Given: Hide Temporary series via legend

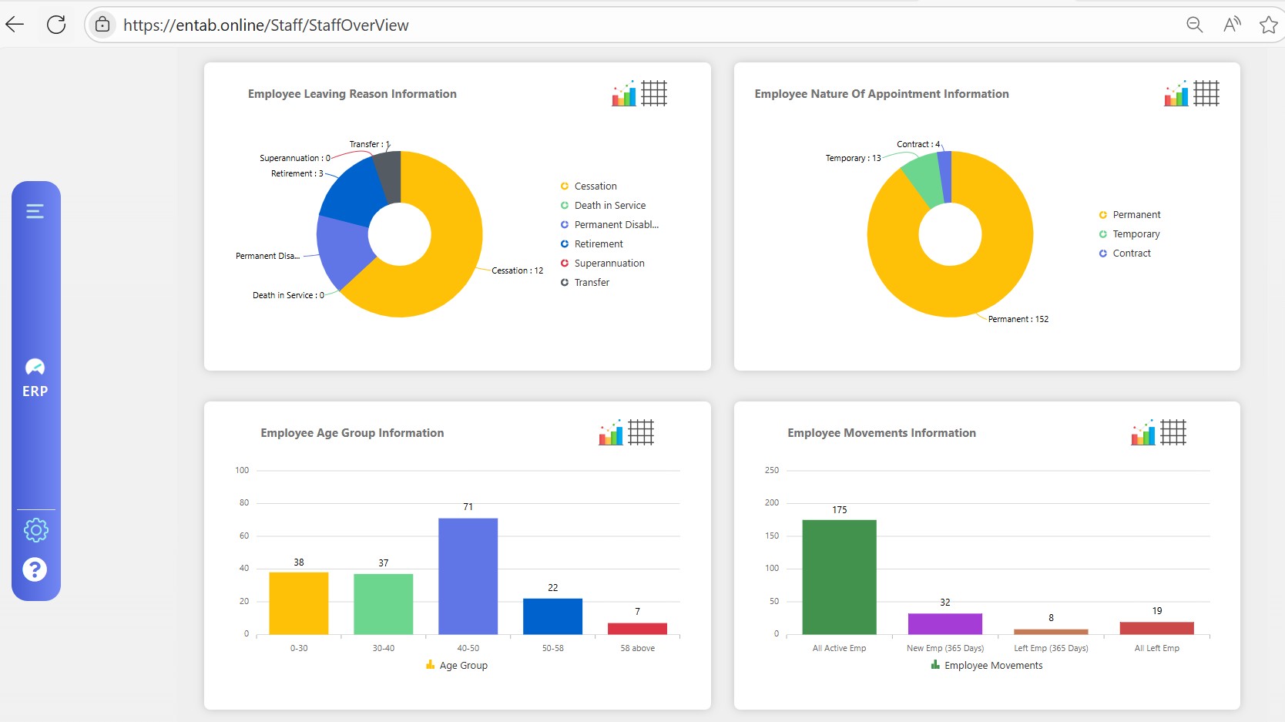Looking at the screenshot, I should [x=1136, y=234].
